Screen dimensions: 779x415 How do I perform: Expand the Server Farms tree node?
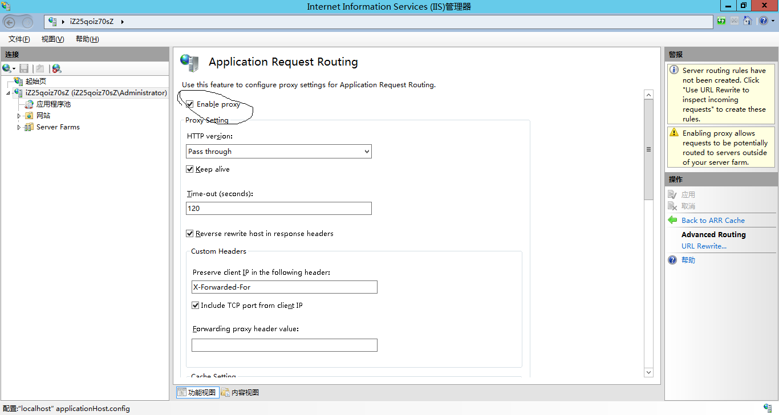[x=19, y=127]
